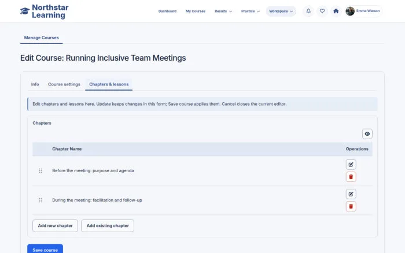Click drag handle for 'Before the meeting' row
Image resolution: width=405 pixels, height=253 pixels.
(41, 171)
